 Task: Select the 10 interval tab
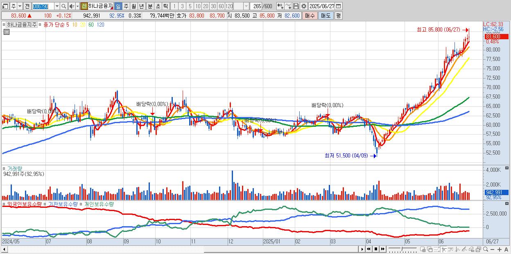(198, 6)
